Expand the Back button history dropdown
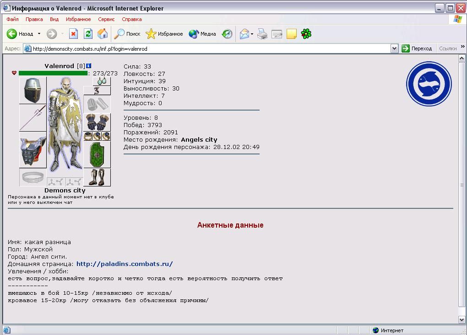 [x=39, y=34]
